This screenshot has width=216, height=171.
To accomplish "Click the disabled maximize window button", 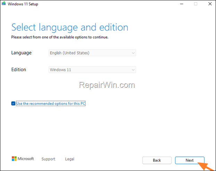I will point(196,4).
